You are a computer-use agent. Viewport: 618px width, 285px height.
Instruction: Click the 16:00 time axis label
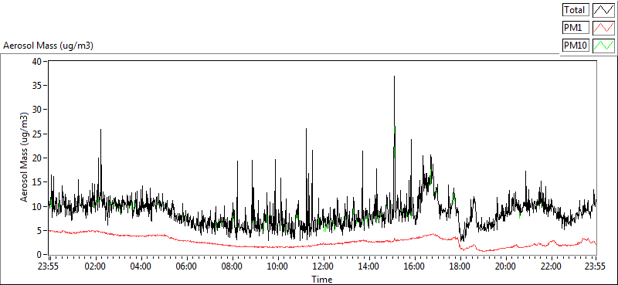[414, 266]
